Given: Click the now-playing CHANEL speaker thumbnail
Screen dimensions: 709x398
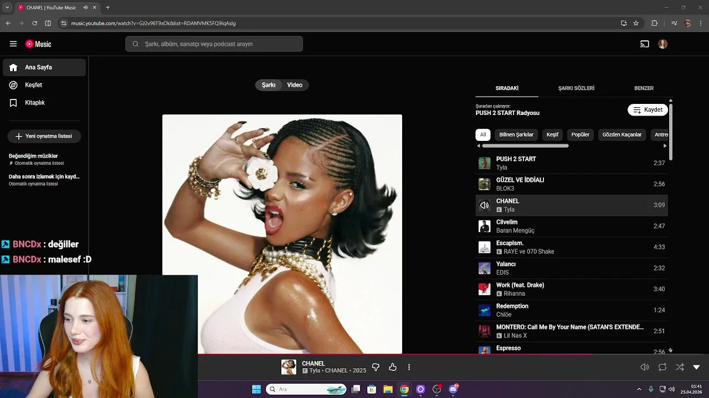Looking at the screenshot, I should [x=485, y=205].
